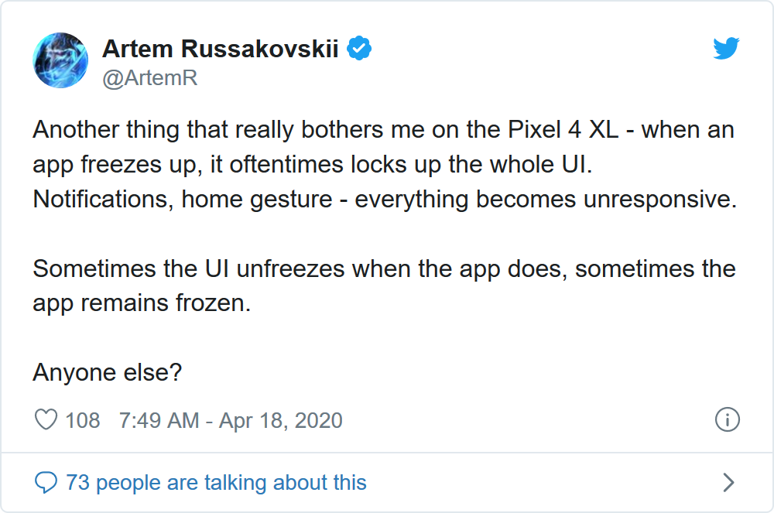Image resolution: width=774 pixels, height=513 pixels.
Task: Click the Twitter bird logo
Action: [726, 50]
